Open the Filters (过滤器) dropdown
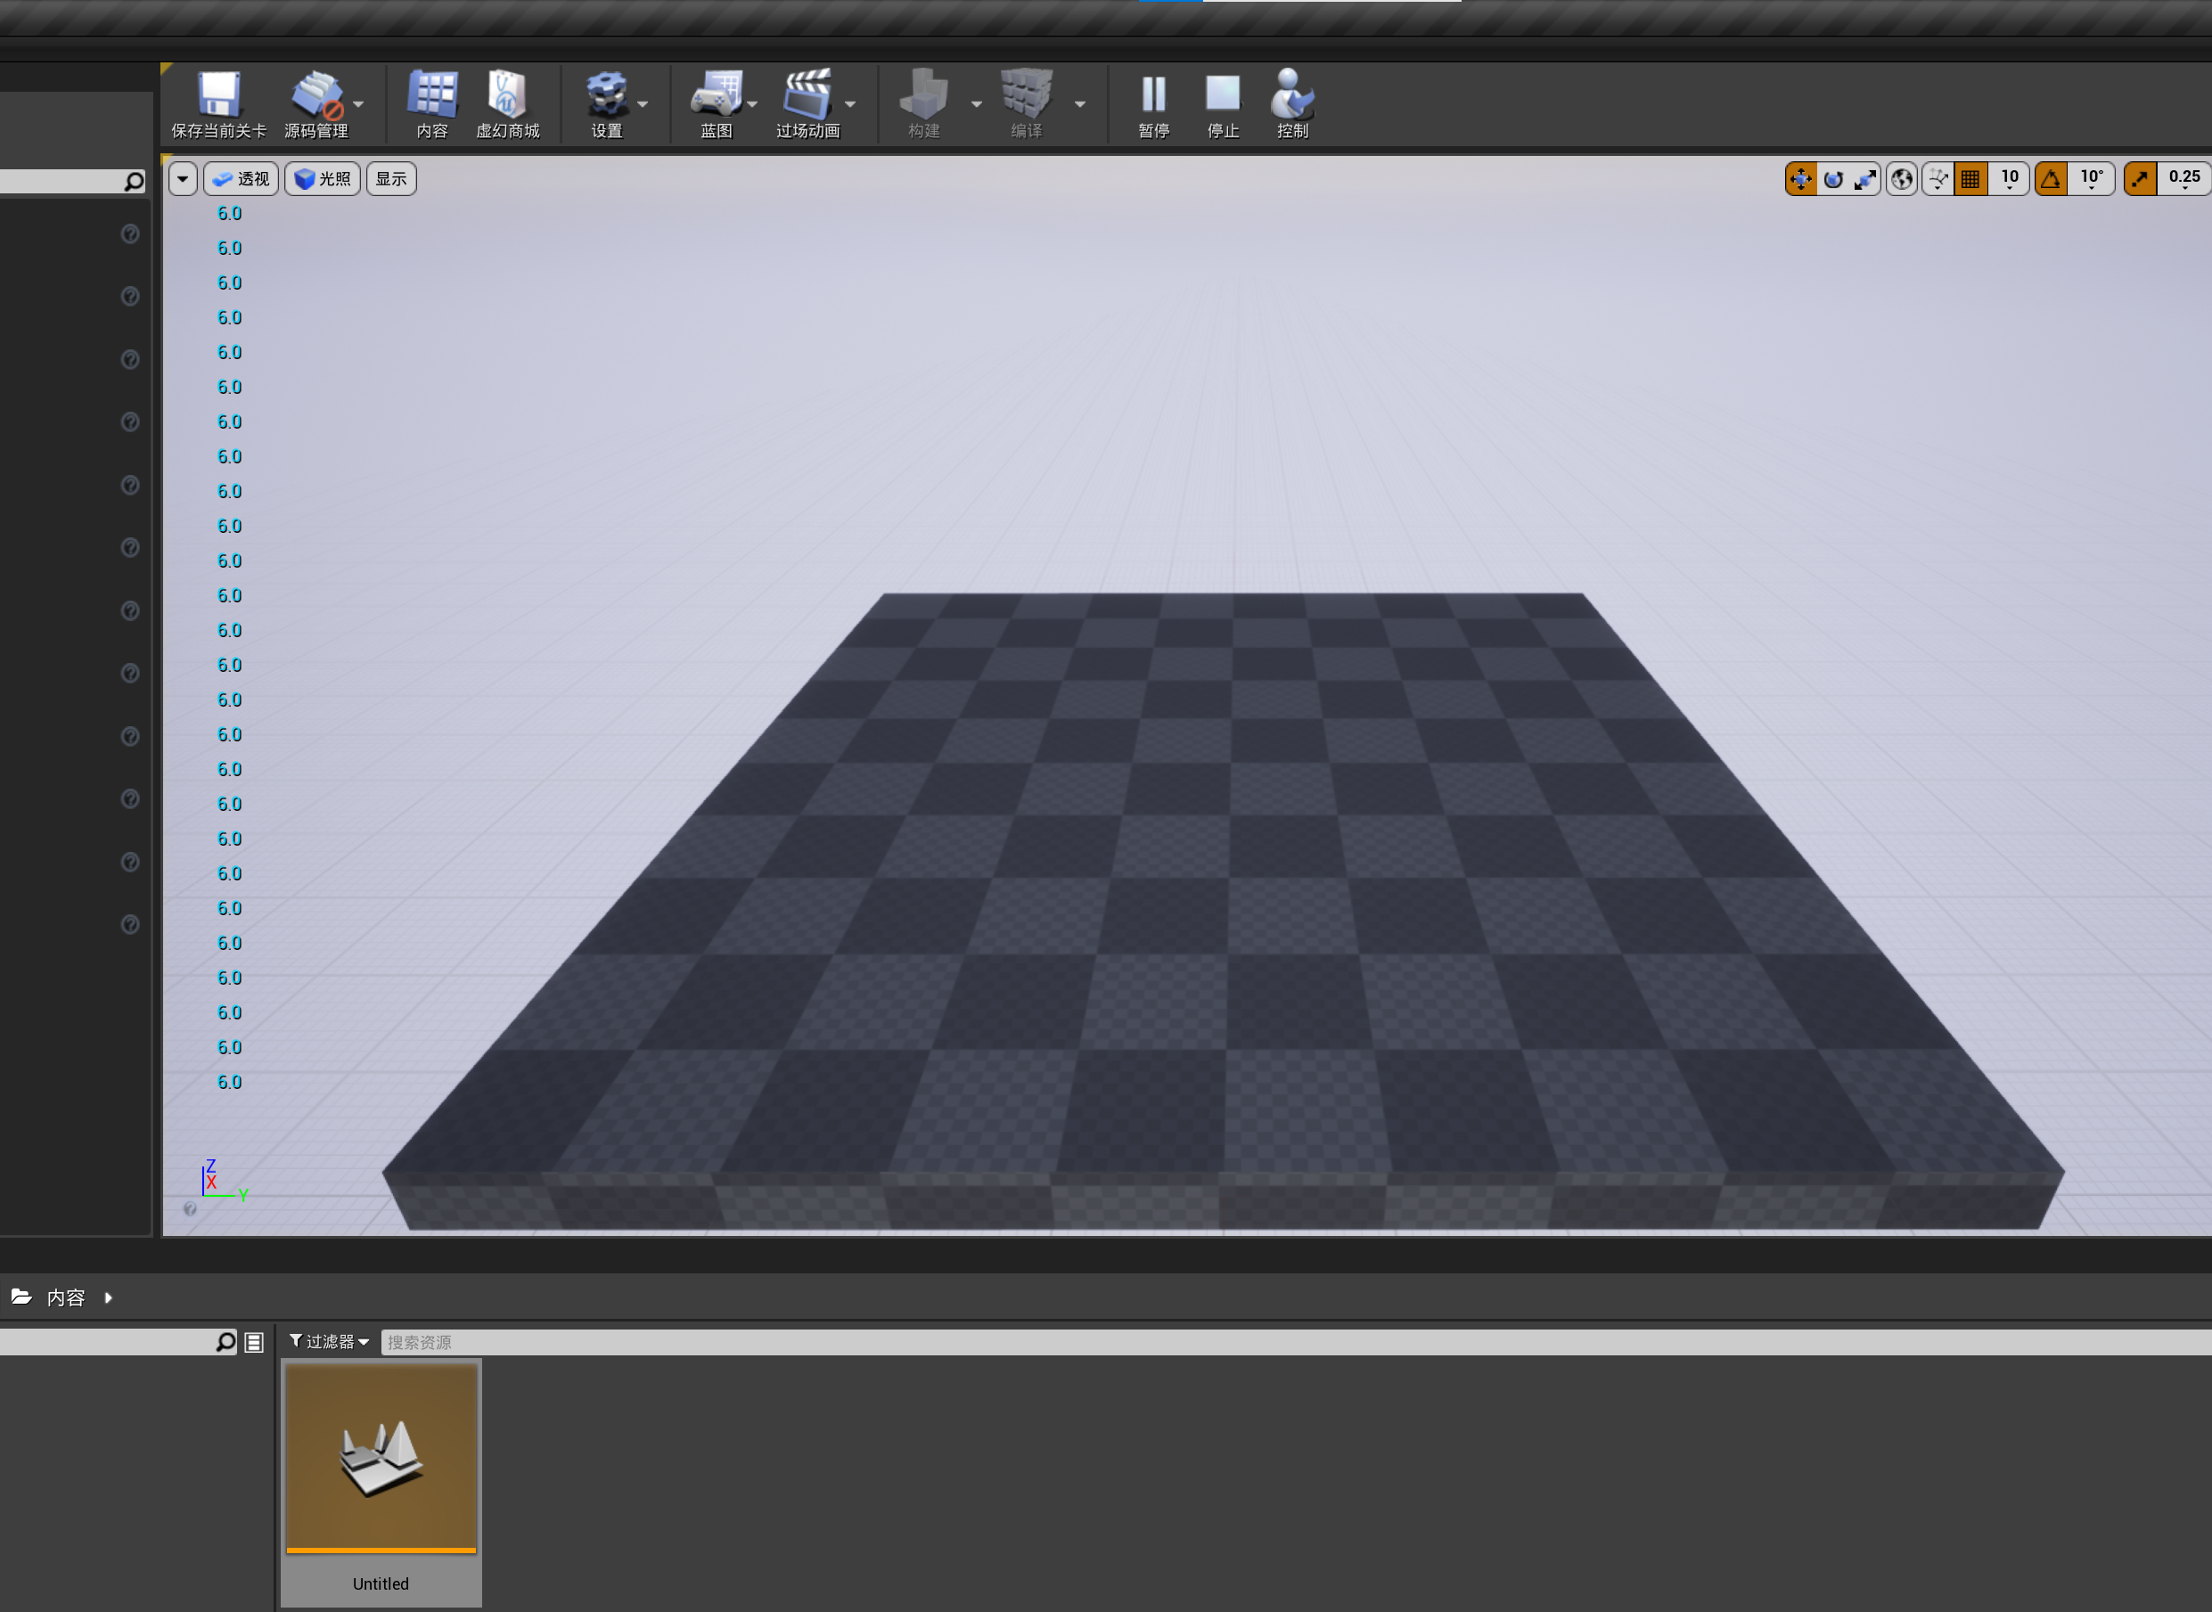The width and height of the screenshot is (2212, 1612). click(x=330, y=1342)
